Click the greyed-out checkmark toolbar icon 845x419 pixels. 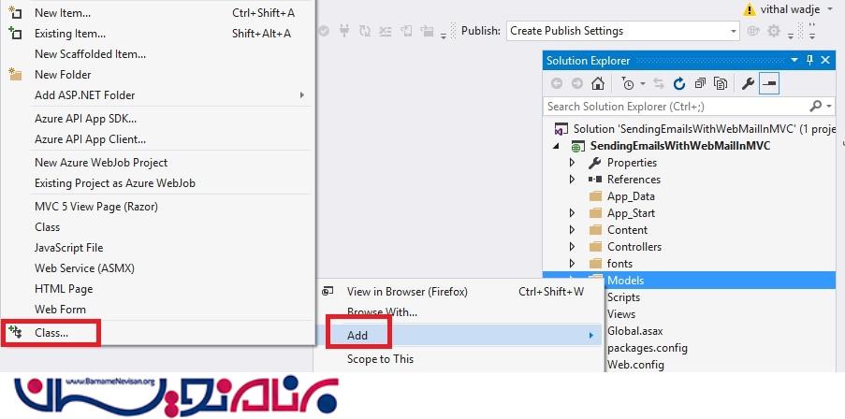[324, 31]
